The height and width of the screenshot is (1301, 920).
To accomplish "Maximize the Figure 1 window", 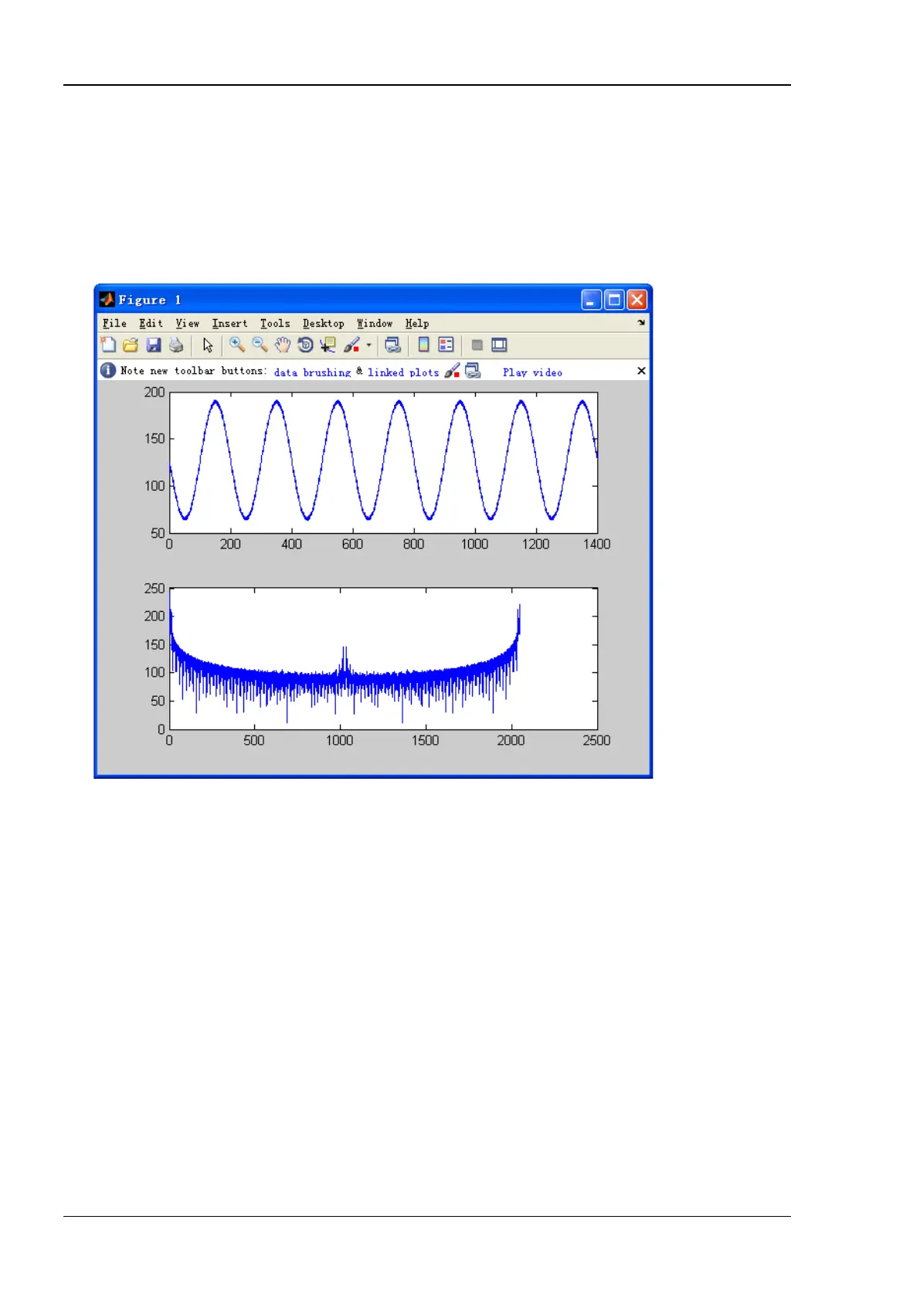I will (614, 300).
